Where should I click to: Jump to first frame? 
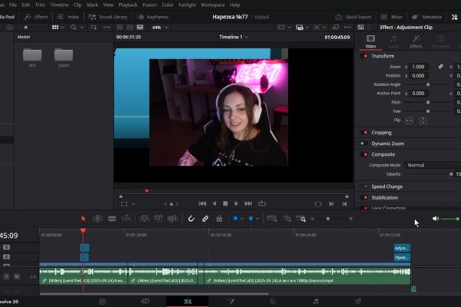click(x=202, y=203)
